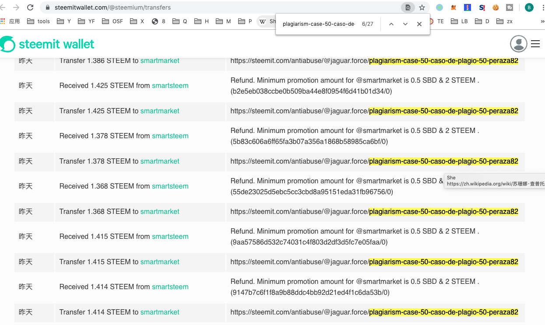Open smartmarket link in the 1.378 STEEM transfer
This screenshot has height=325, width=545.
160,161
